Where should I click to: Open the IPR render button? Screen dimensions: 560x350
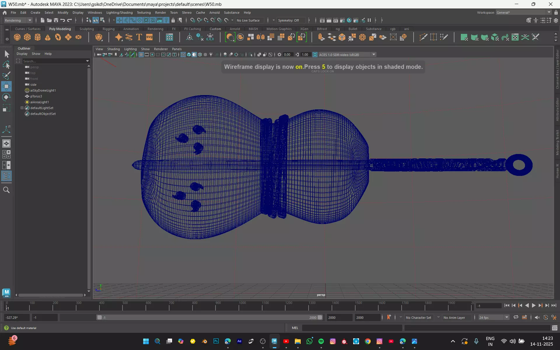point(336,20)
